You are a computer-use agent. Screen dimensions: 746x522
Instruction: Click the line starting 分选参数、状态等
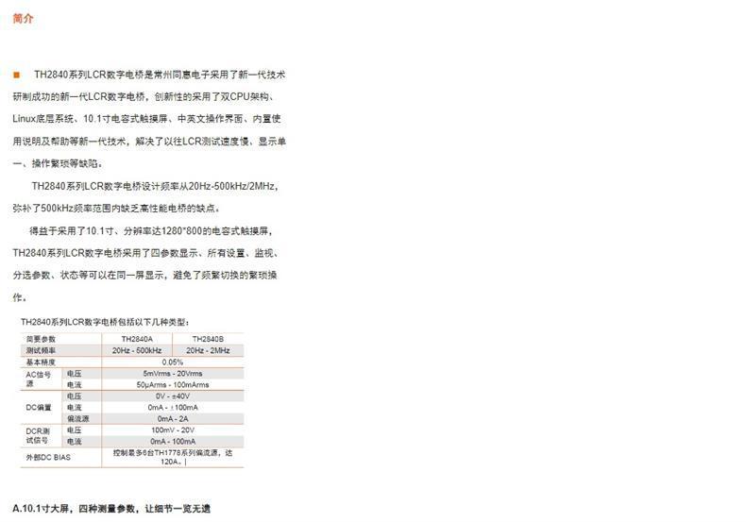pyautogui.click(x=144, y=276)
